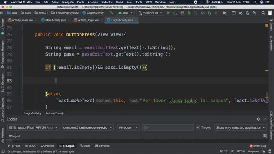Open the Build tool window at bottom
The image size is (274, 154).
pos(85,146)
